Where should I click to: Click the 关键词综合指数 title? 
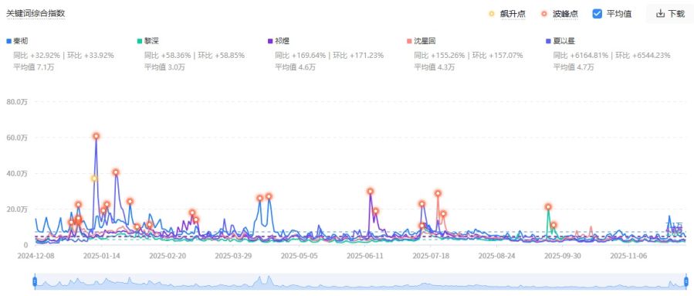point(36,13)
